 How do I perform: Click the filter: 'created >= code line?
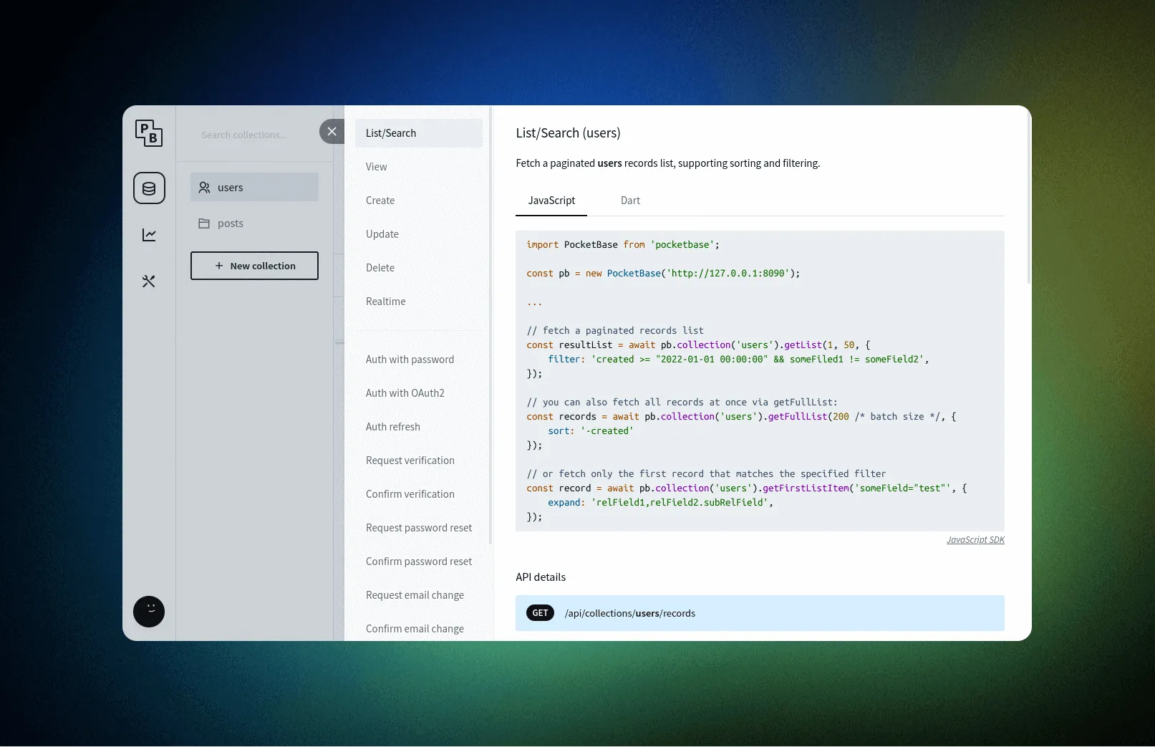tap(738, 360)
